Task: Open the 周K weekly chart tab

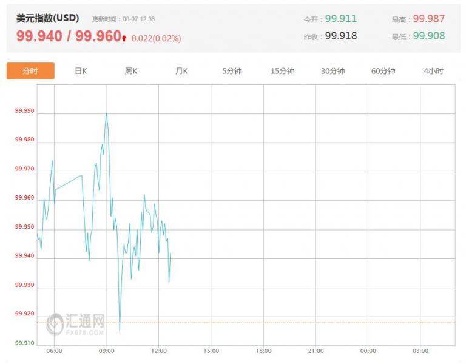Action: click(x=131, y=71)
